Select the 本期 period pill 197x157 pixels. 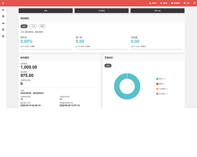coord(42,26)
